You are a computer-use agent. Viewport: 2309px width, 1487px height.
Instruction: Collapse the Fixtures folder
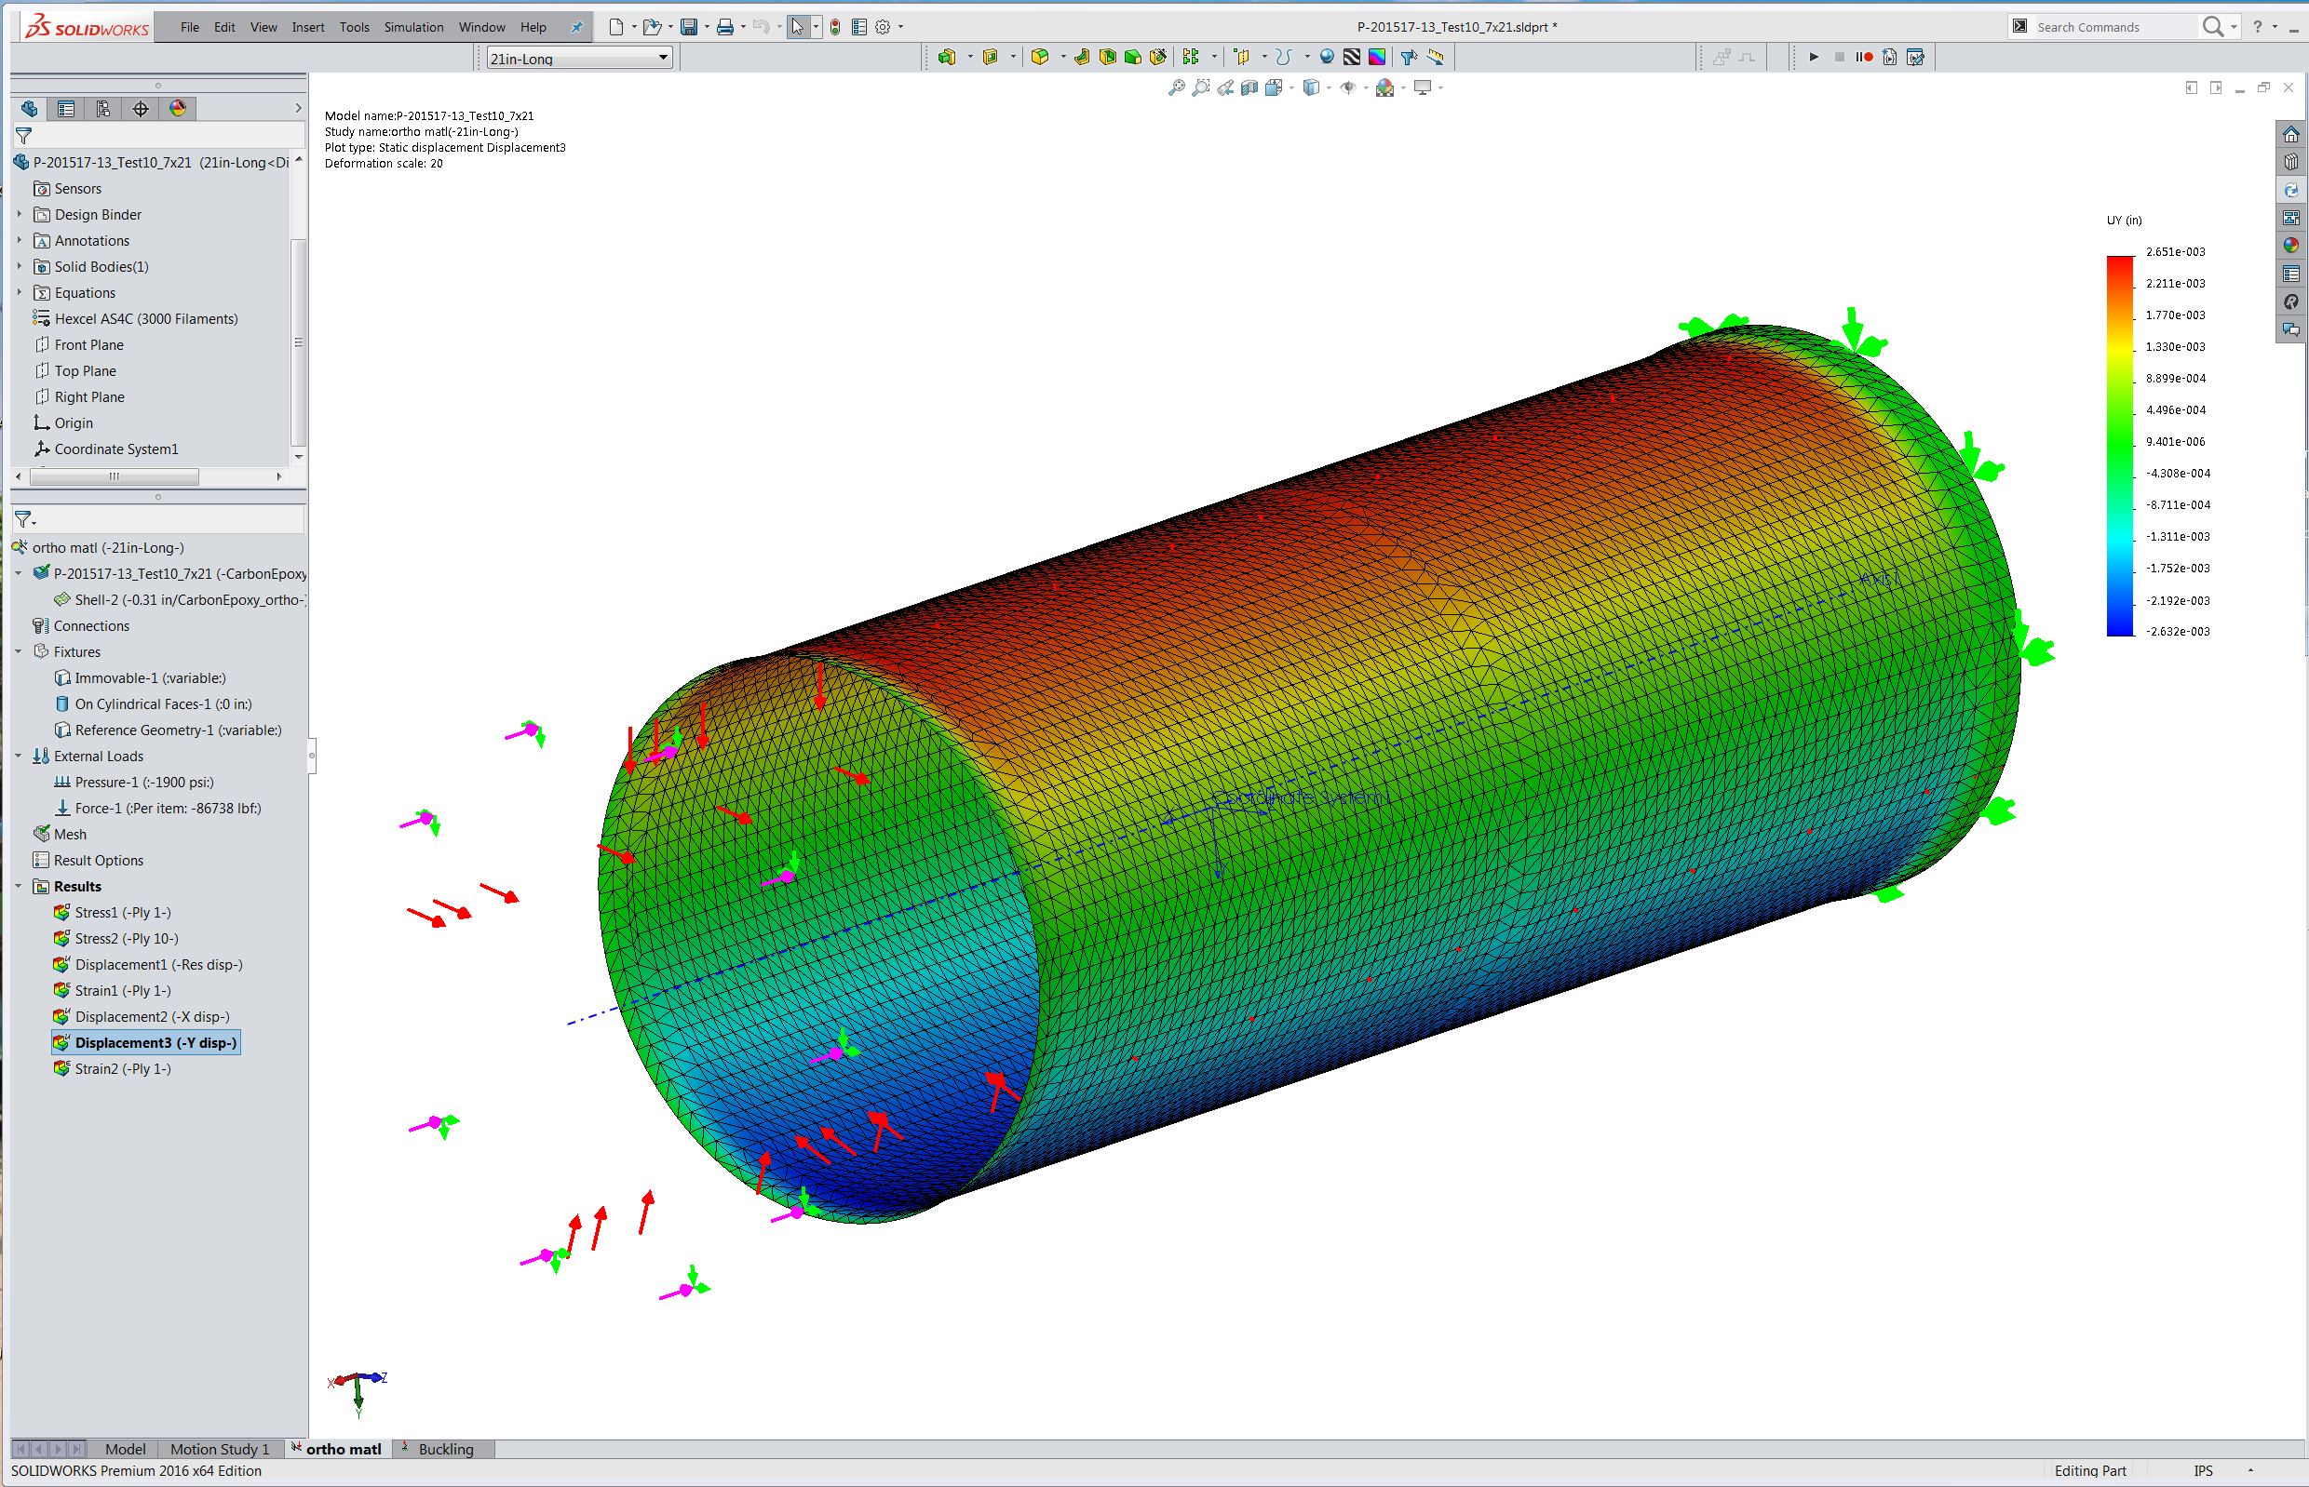[x=19, y=651]
